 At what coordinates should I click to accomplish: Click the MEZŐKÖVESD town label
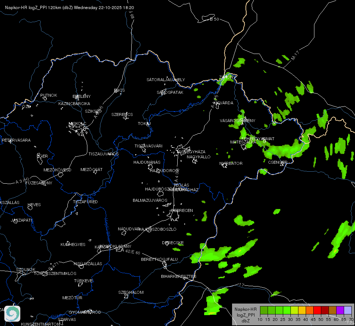tap(57, 170)
